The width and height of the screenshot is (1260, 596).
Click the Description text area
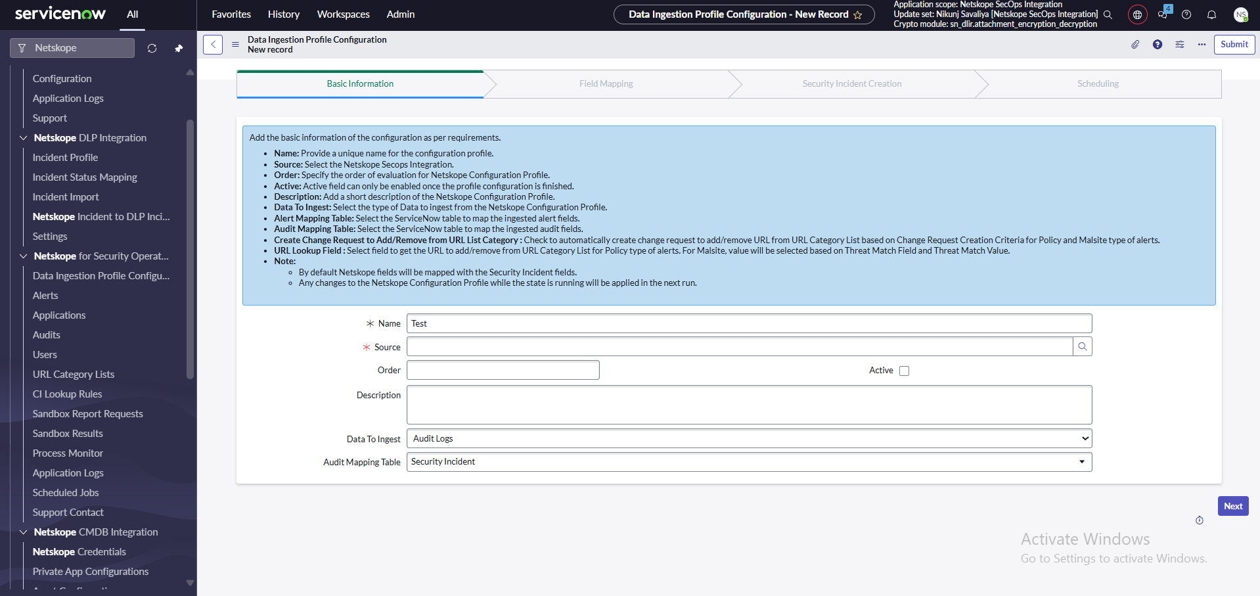(x=750, y=405)
